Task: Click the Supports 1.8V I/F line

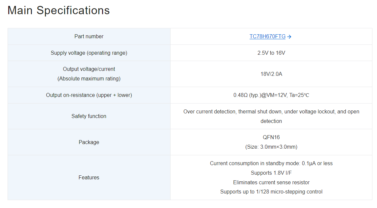Action: (x=271, y=173)
